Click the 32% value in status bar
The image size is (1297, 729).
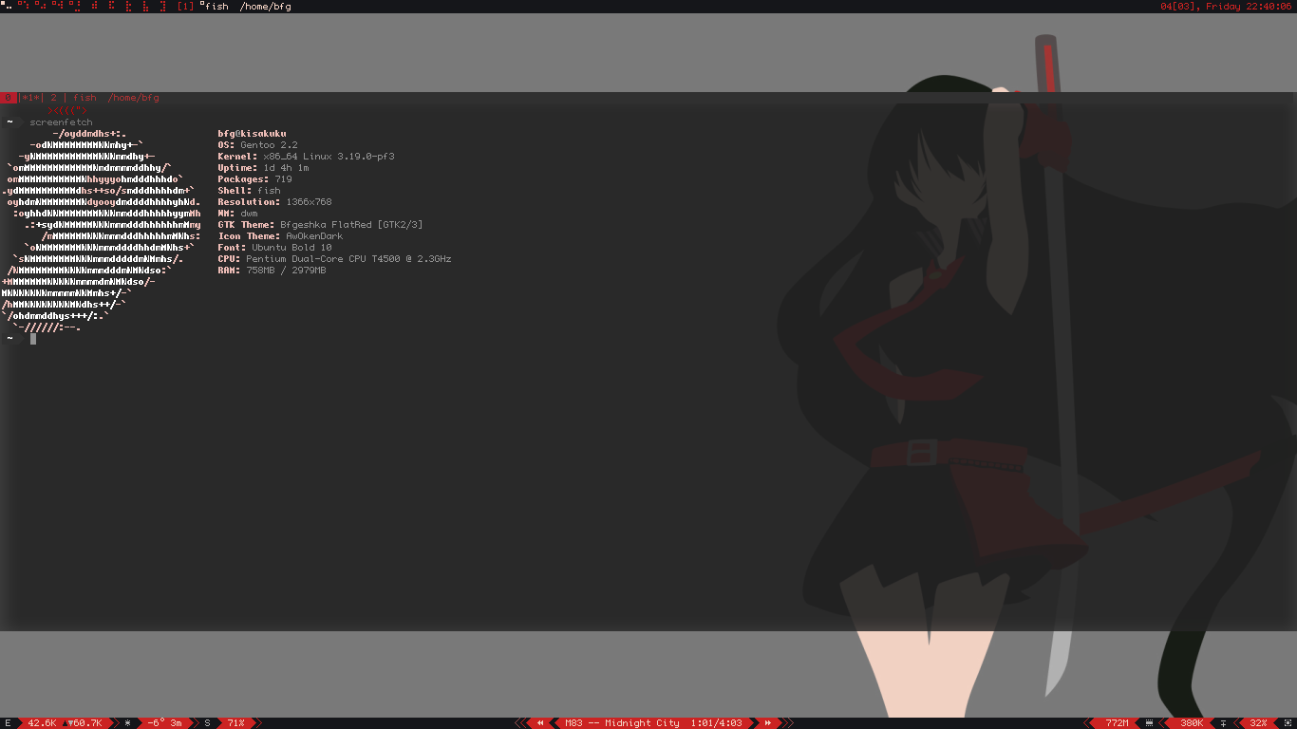click(x=1258, y=723)
